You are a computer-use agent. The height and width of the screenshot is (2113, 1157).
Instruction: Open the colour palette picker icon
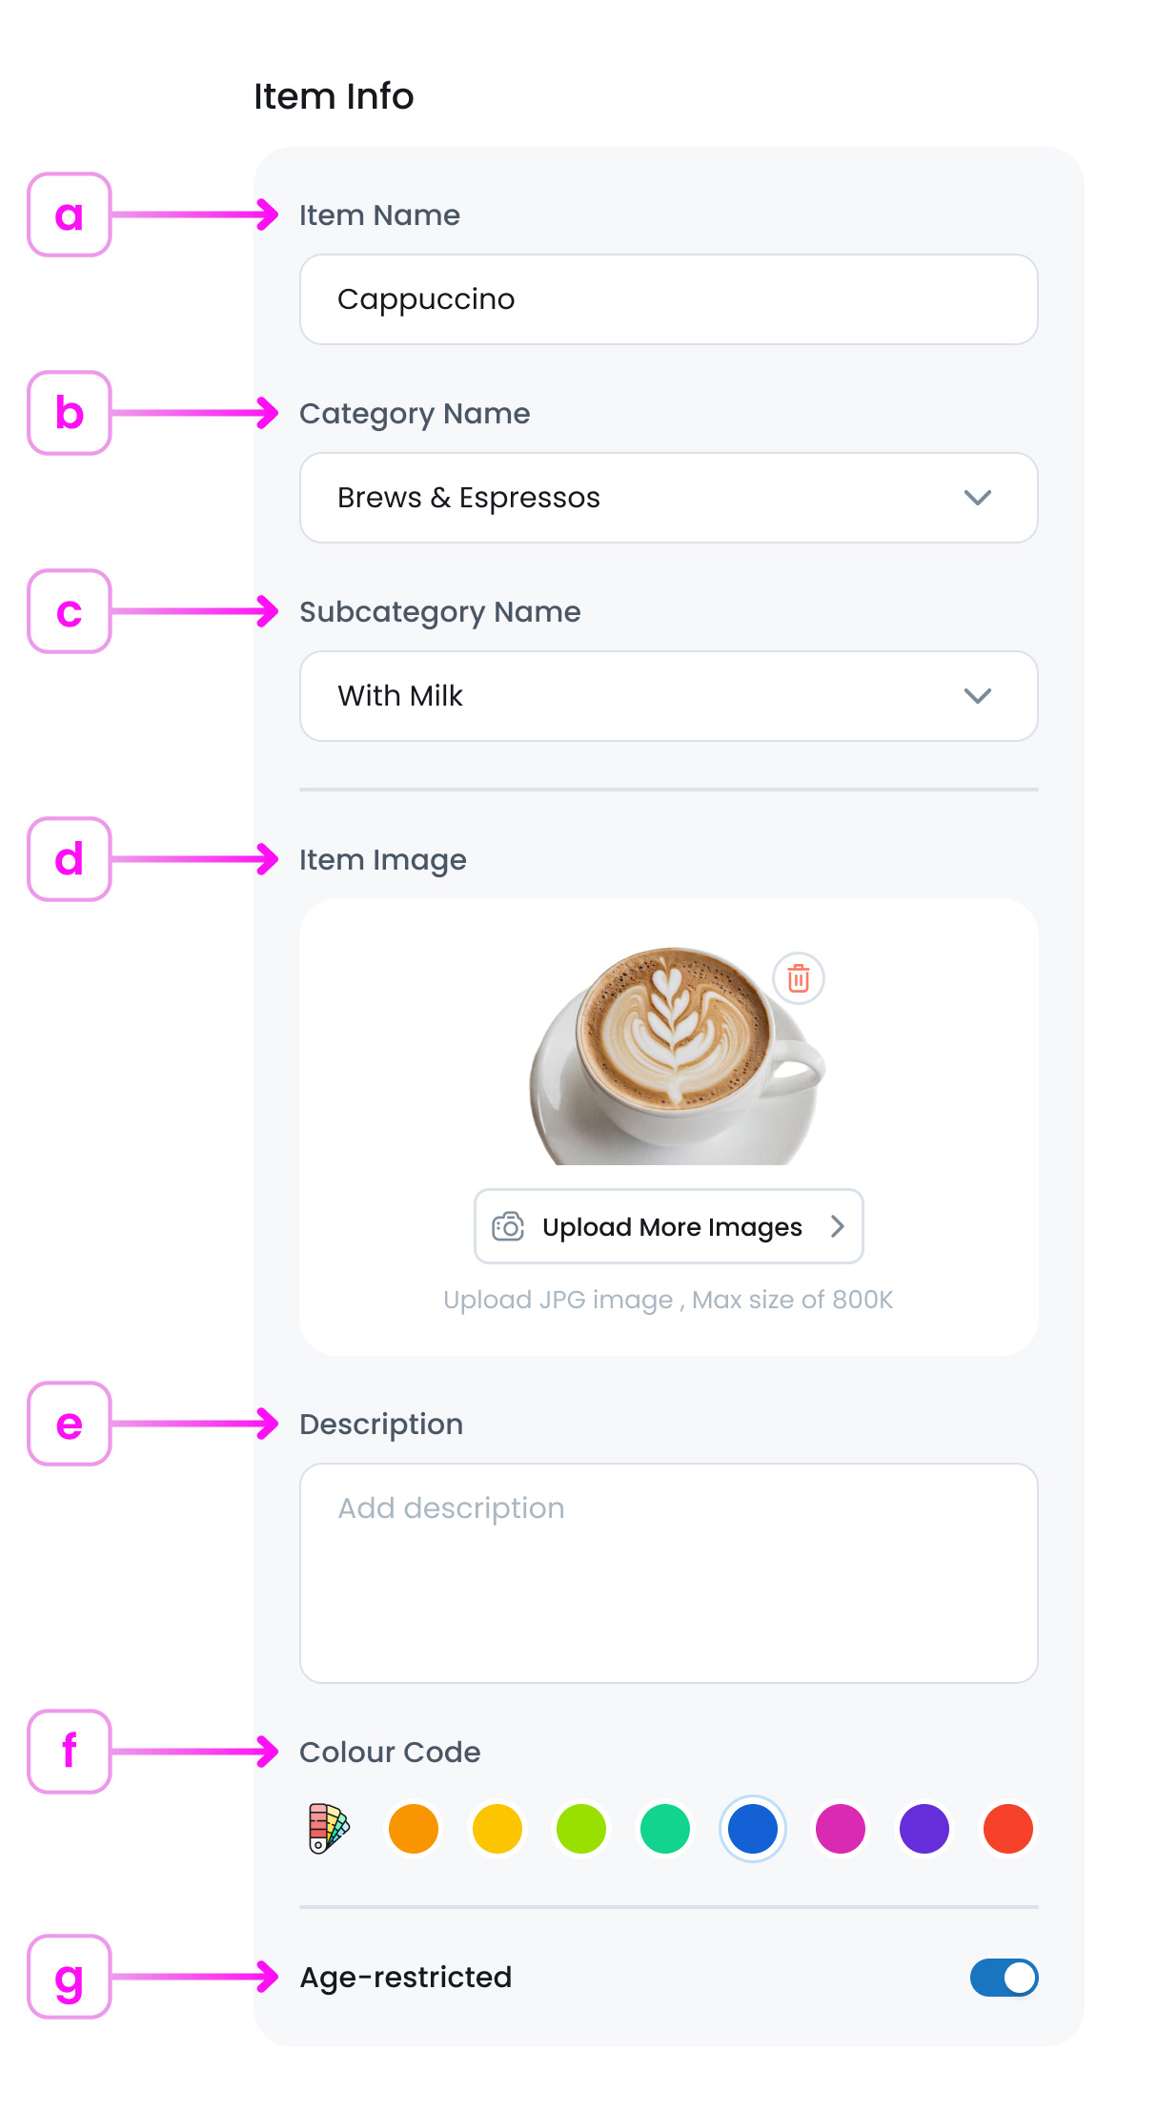tap(329, 1828)
